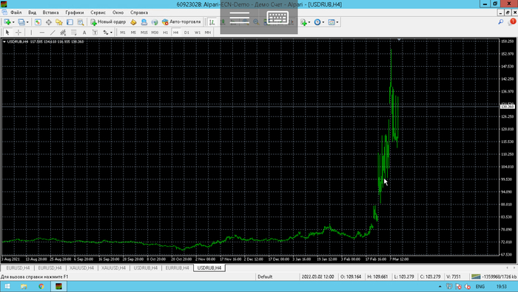Open the Templates icon
518x292 pixels.
331,22
